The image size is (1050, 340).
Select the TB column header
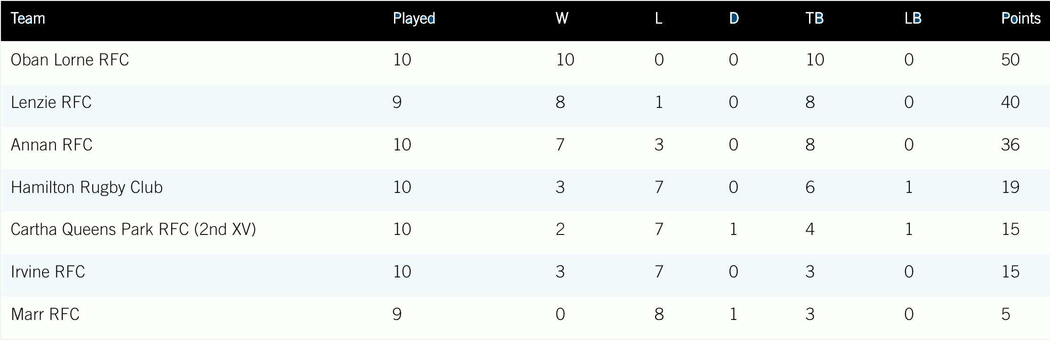814,19
